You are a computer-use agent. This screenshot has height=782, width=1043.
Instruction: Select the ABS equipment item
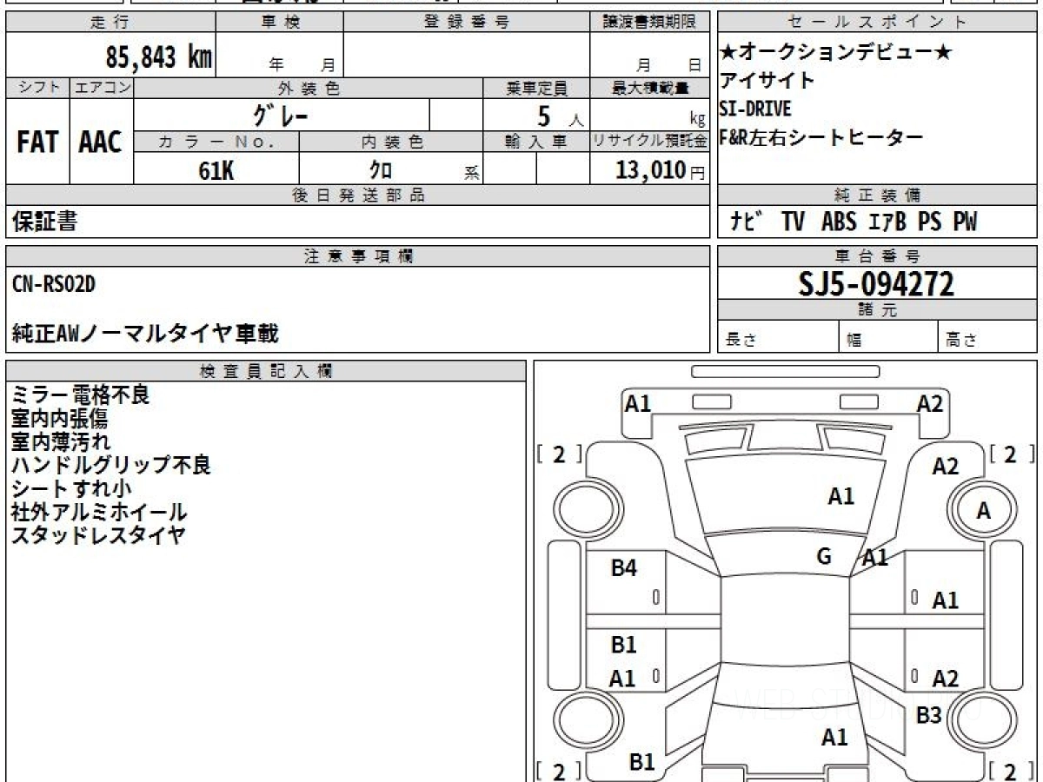[x=838, y=222]
